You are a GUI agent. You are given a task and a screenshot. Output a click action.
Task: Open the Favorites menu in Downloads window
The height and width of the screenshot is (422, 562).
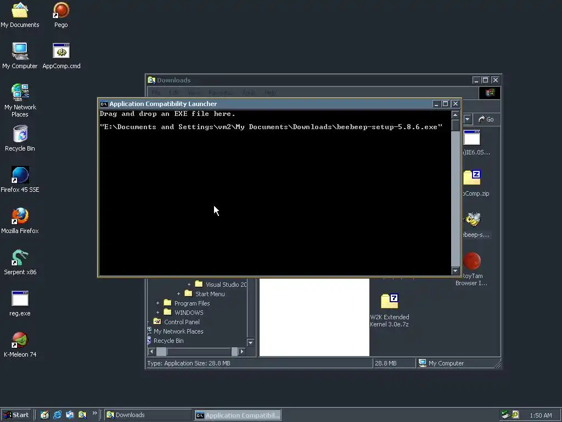221,93
